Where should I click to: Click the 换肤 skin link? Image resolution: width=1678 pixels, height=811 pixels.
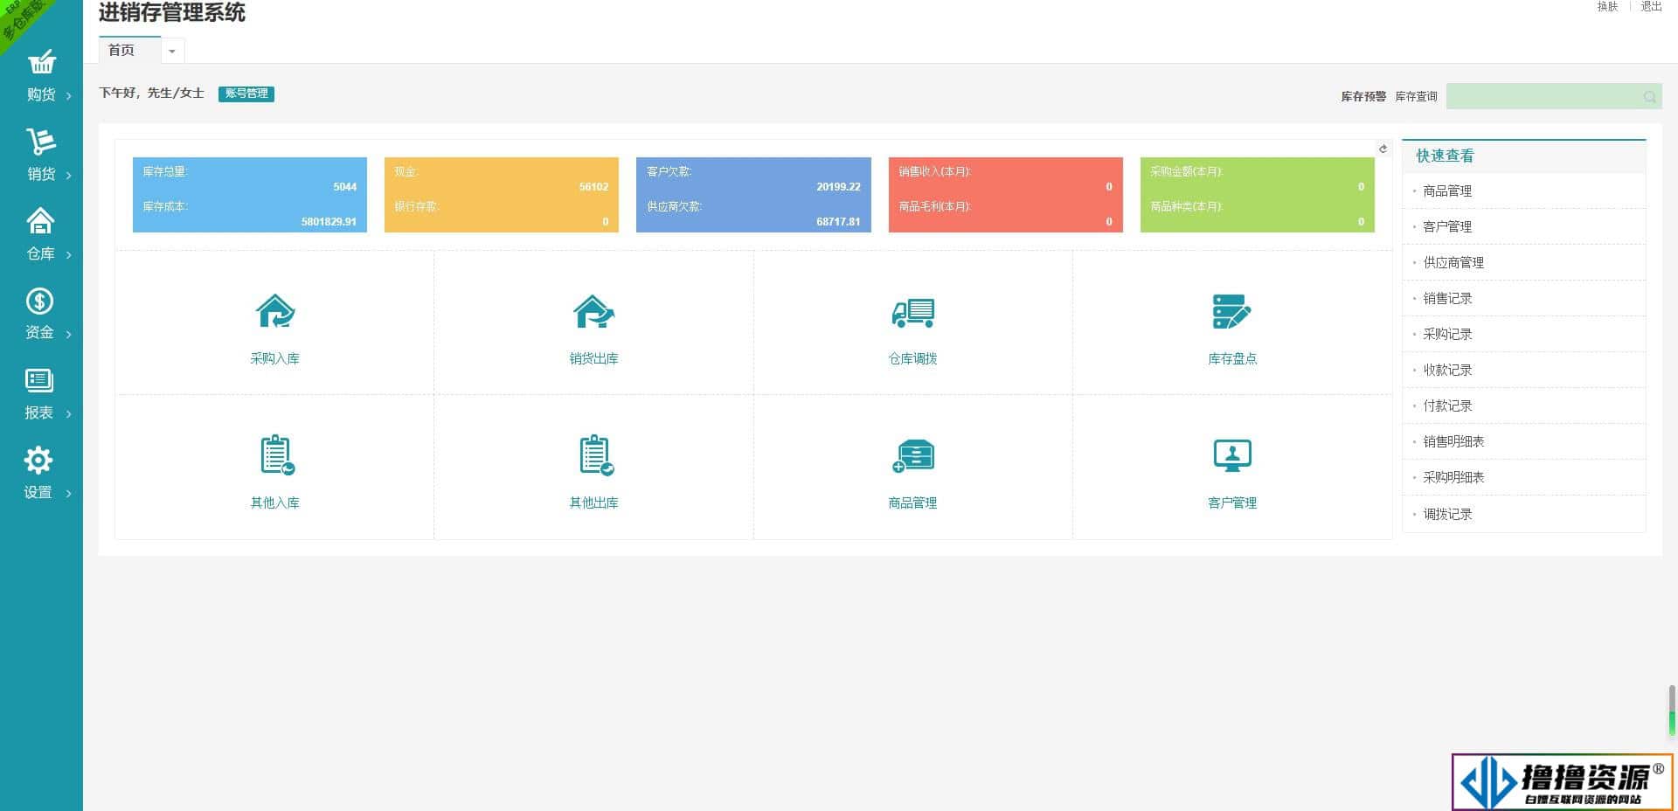click(1607, 6)
